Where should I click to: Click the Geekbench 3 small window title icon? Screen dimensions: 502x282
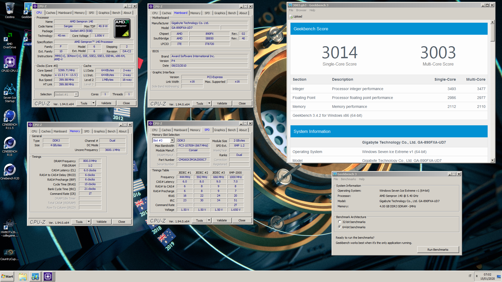click(x=335, y=174)
